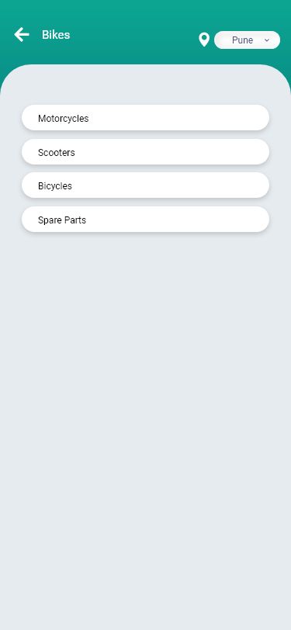
Task: Click the small chevron beside Pune
Action: pyautogui.click(x=267, y=40)
